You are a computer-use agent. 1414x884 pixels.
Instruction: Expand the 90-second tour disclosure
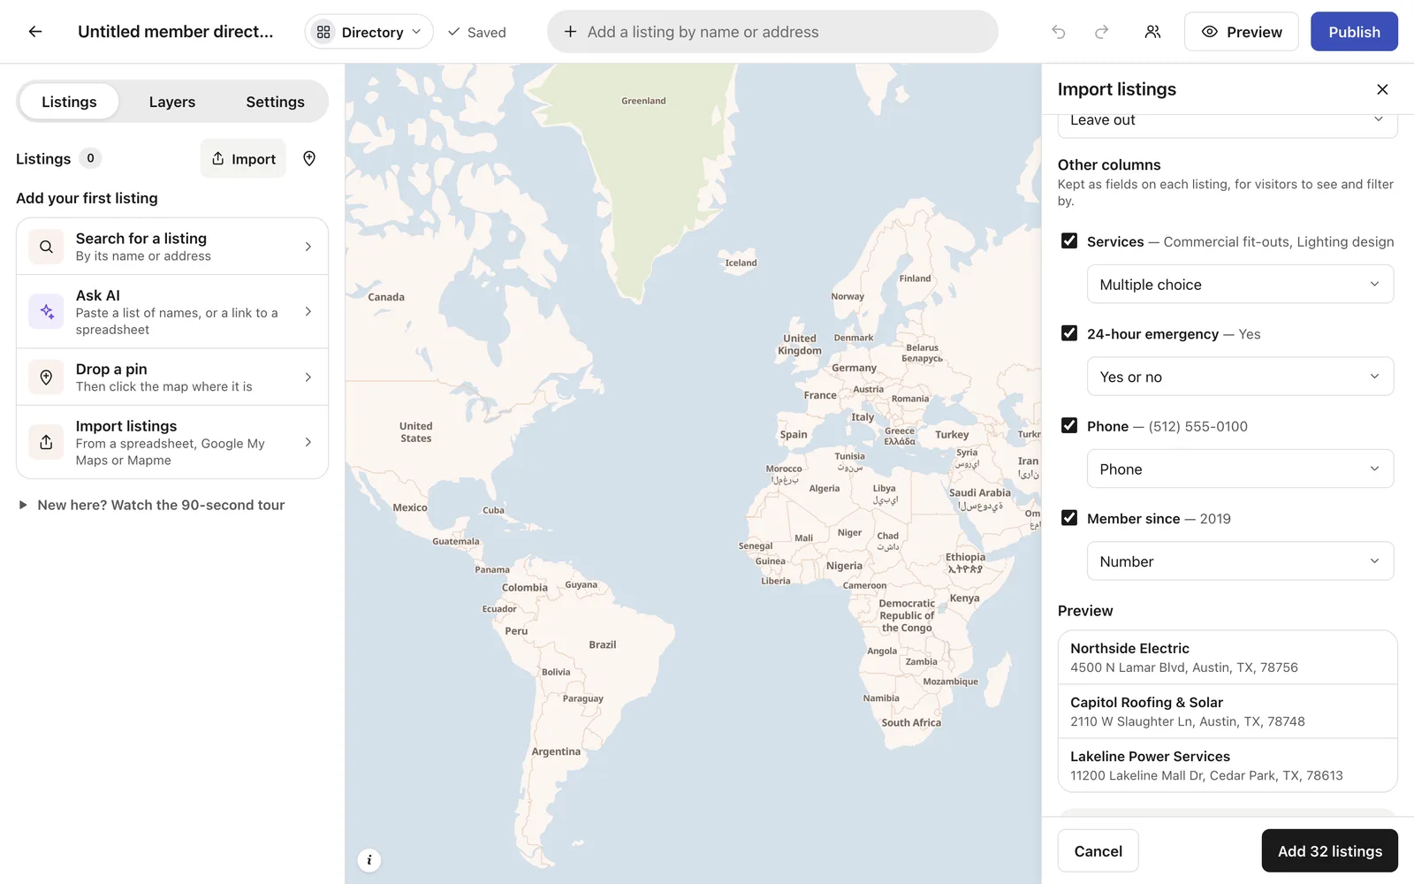click(151, 505)
